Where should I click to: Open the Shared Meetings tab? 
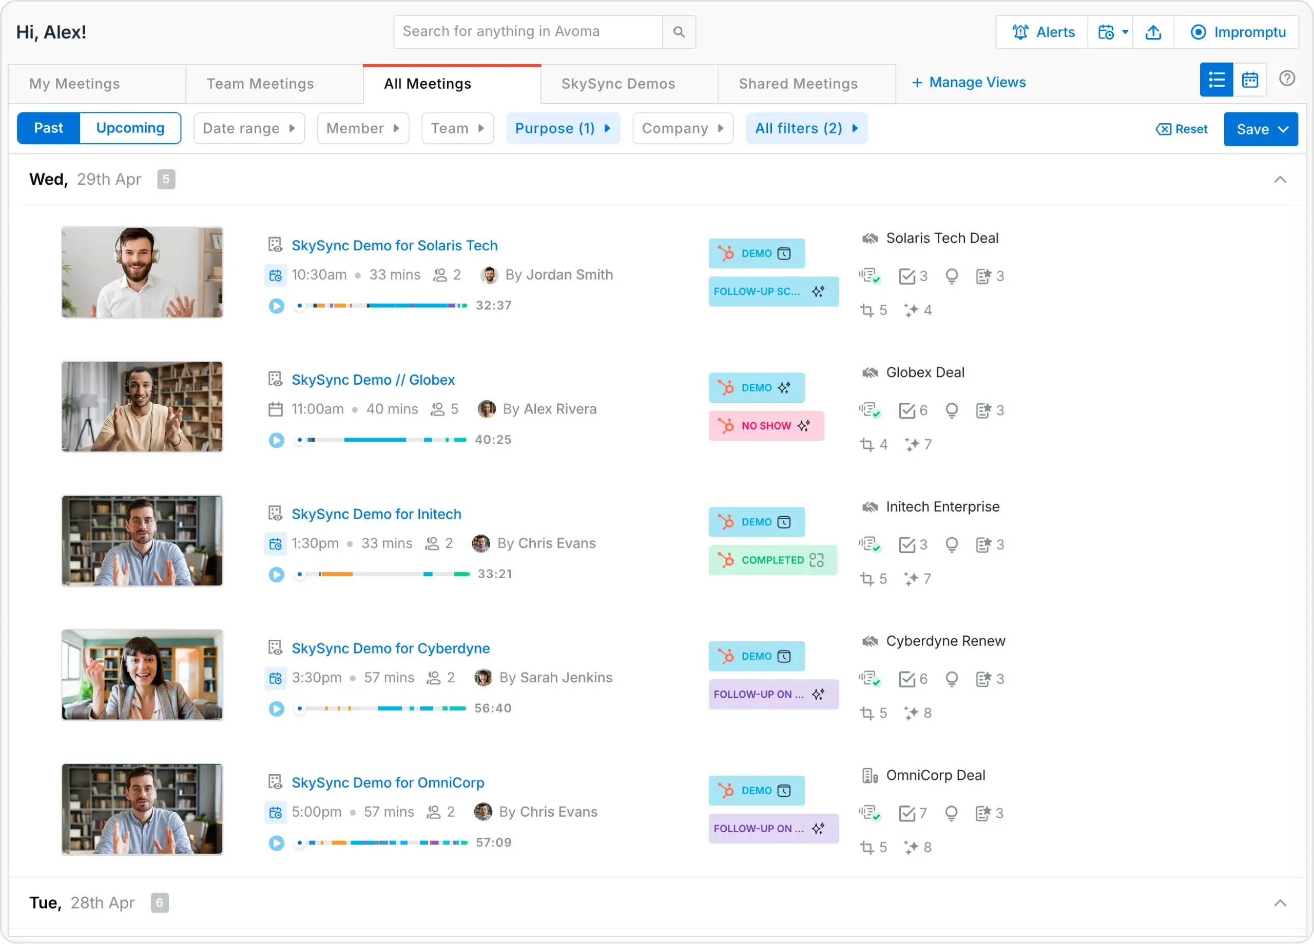(x=806, y=84)
